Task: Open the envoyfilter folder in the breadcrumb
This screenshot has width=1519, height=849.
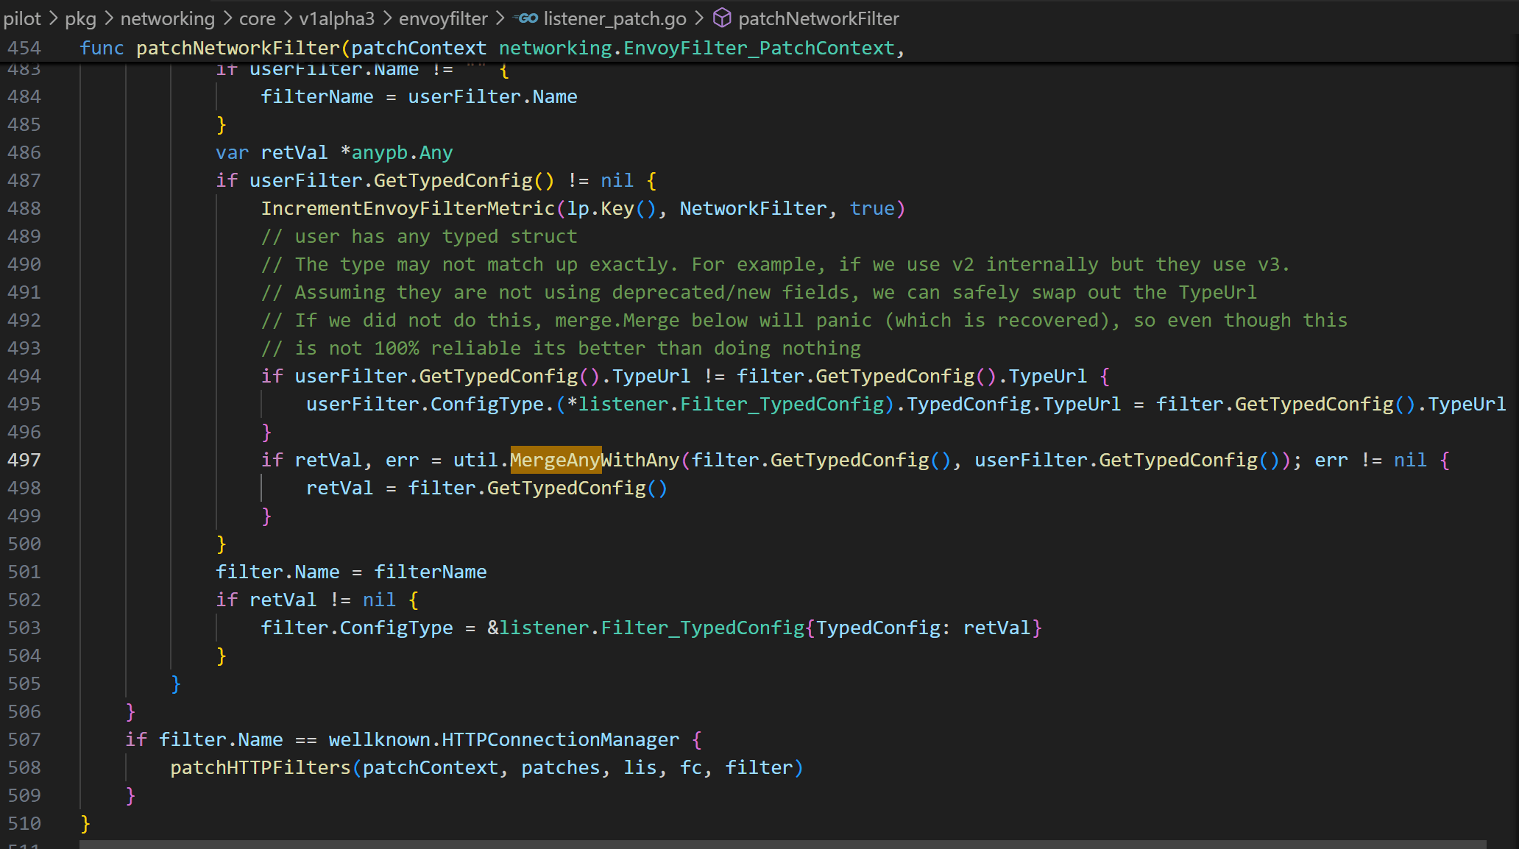Action: (x=442, y=18)
